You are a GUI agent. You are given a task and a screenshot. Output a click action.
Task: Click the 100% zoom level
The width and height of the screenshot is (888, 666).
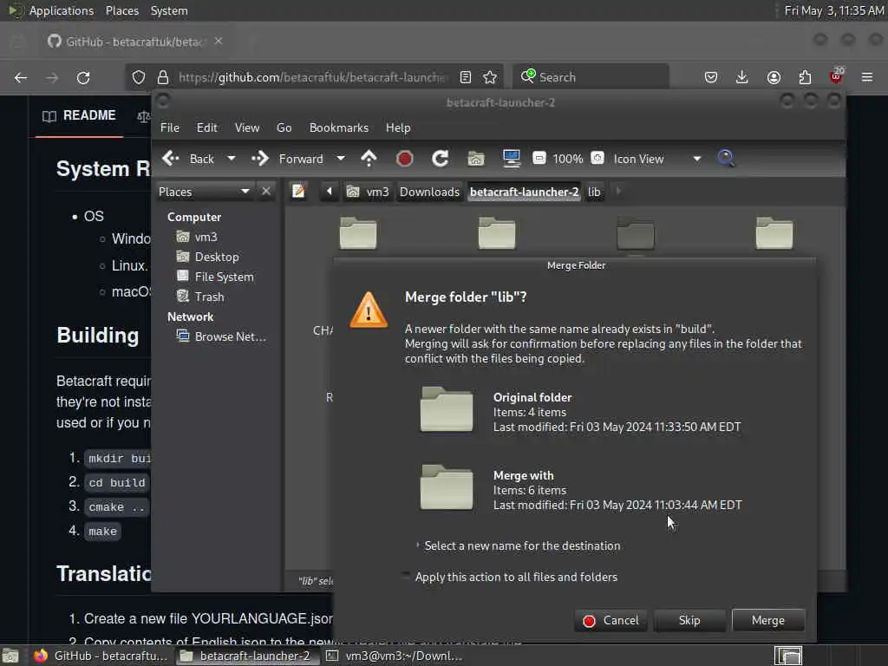pos(567,160)
